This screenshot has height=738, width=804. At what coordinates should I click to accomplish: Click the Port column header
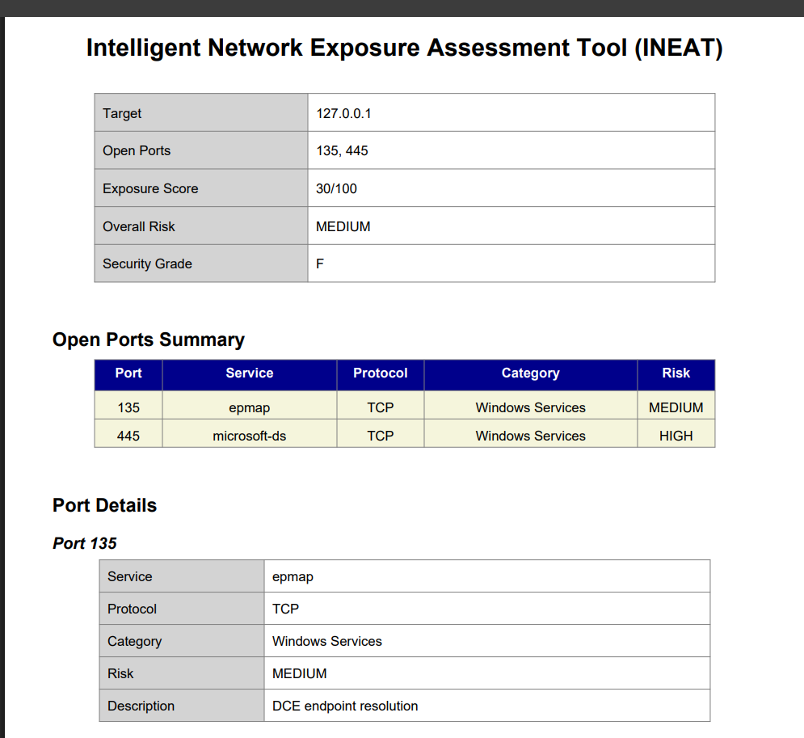point(128,373)
